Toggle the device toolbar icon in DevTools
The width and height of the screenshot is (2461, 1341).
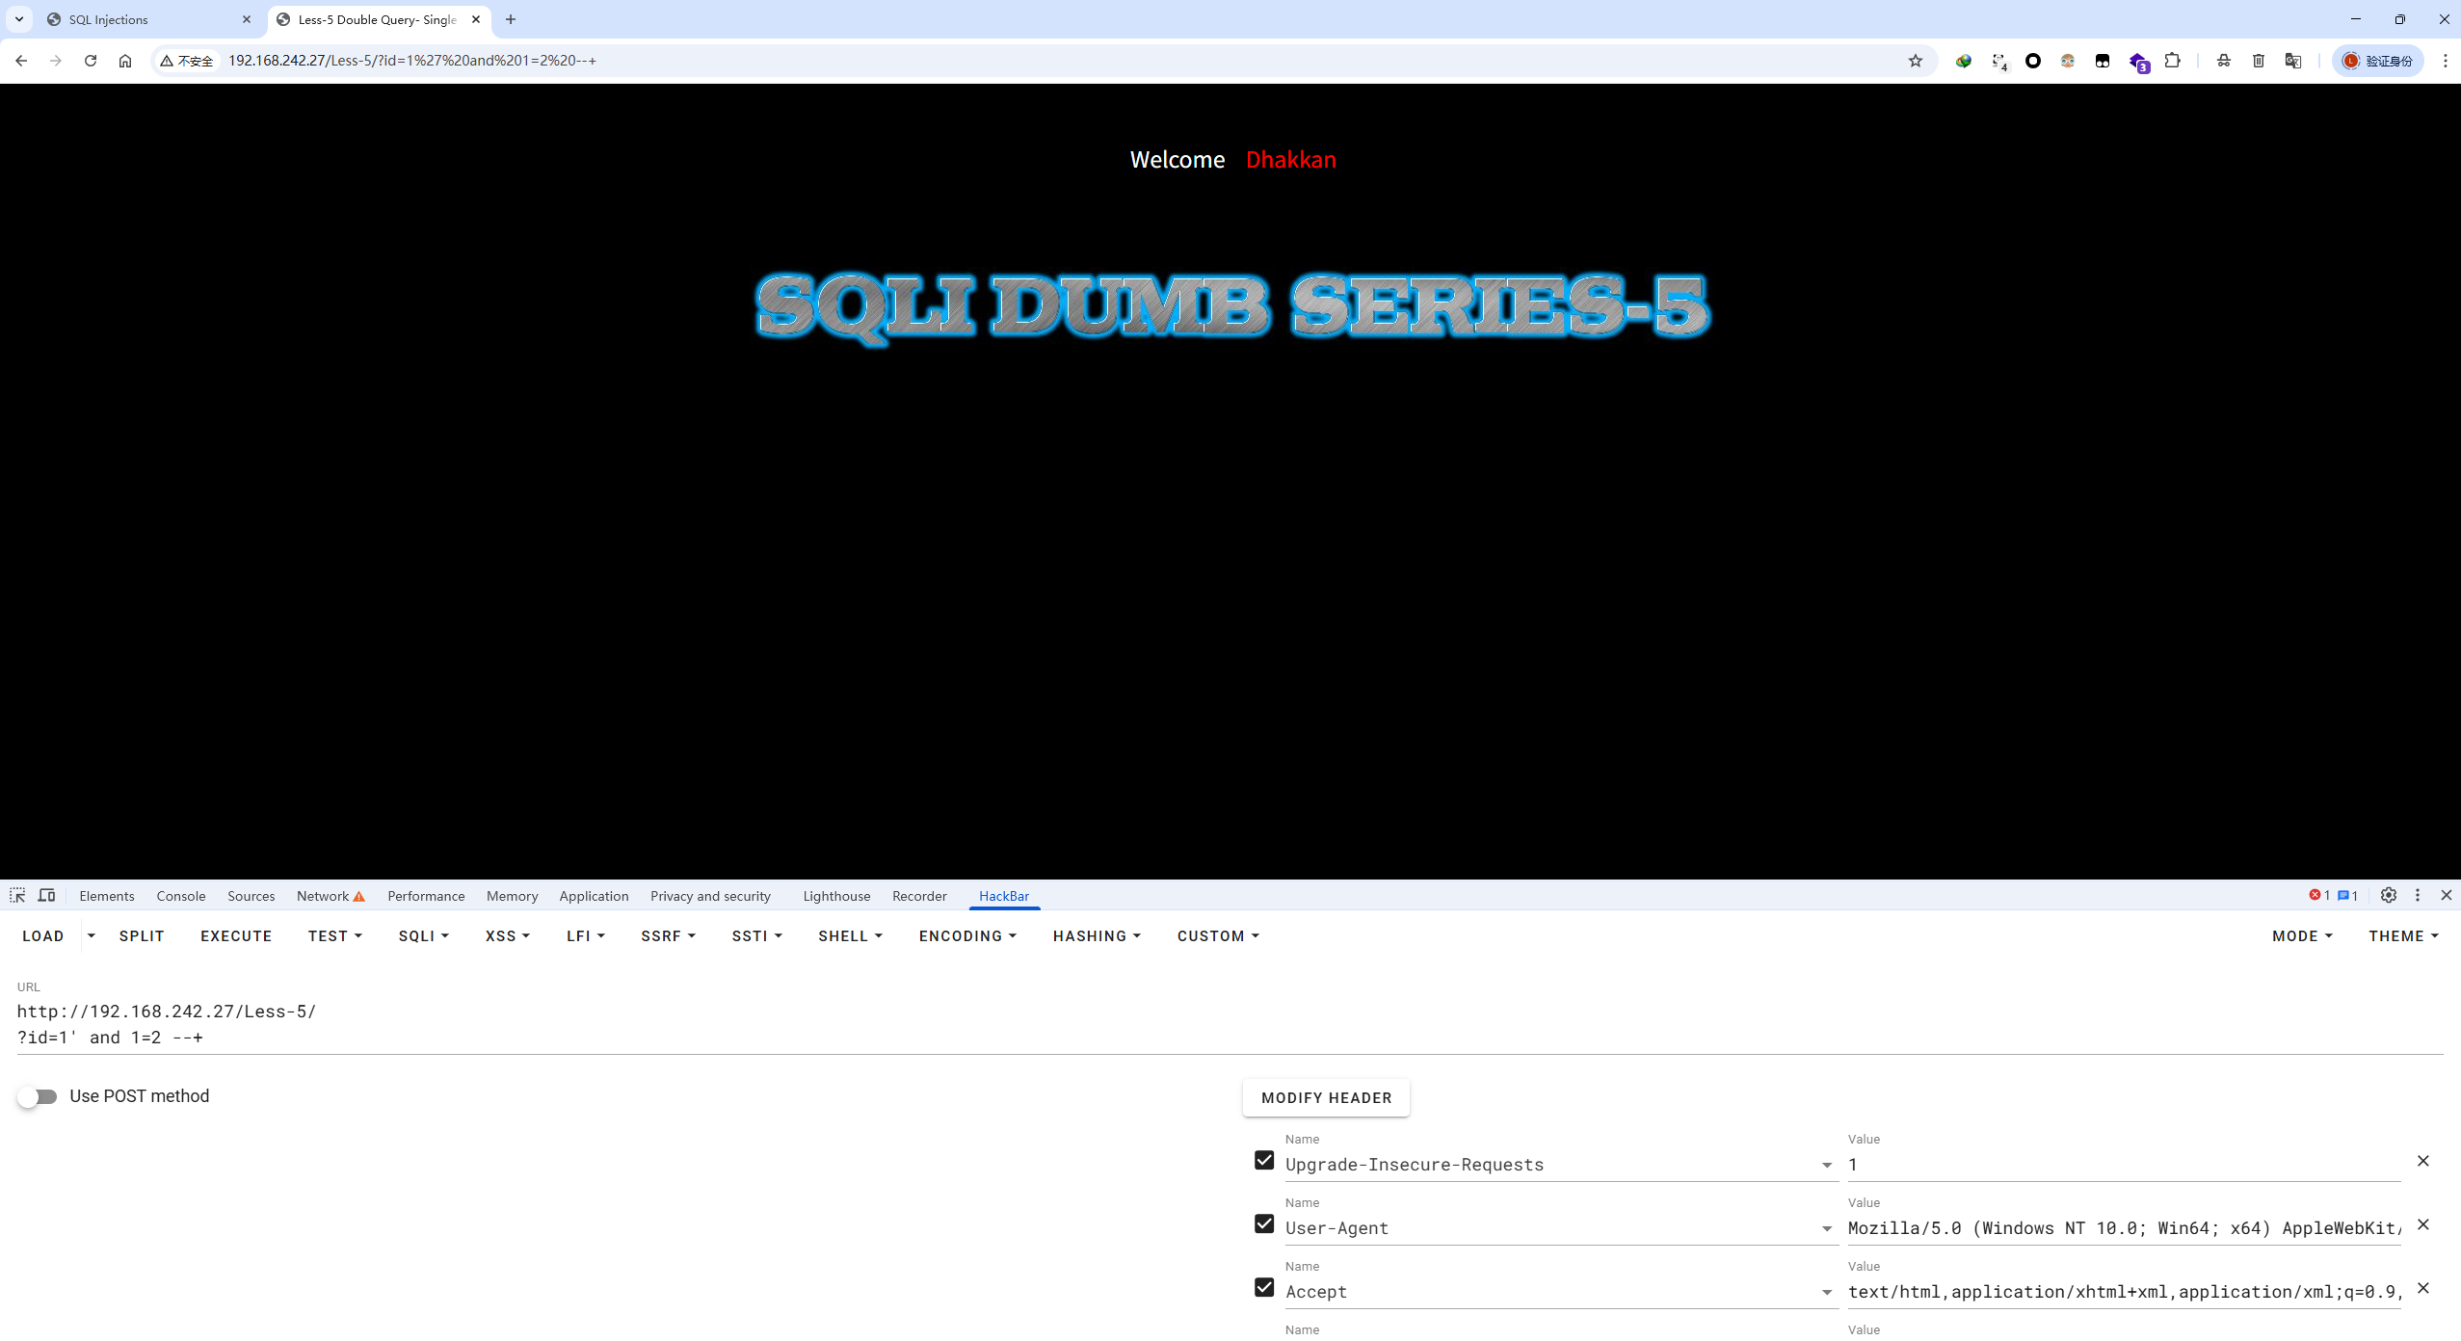pos(46,896)
